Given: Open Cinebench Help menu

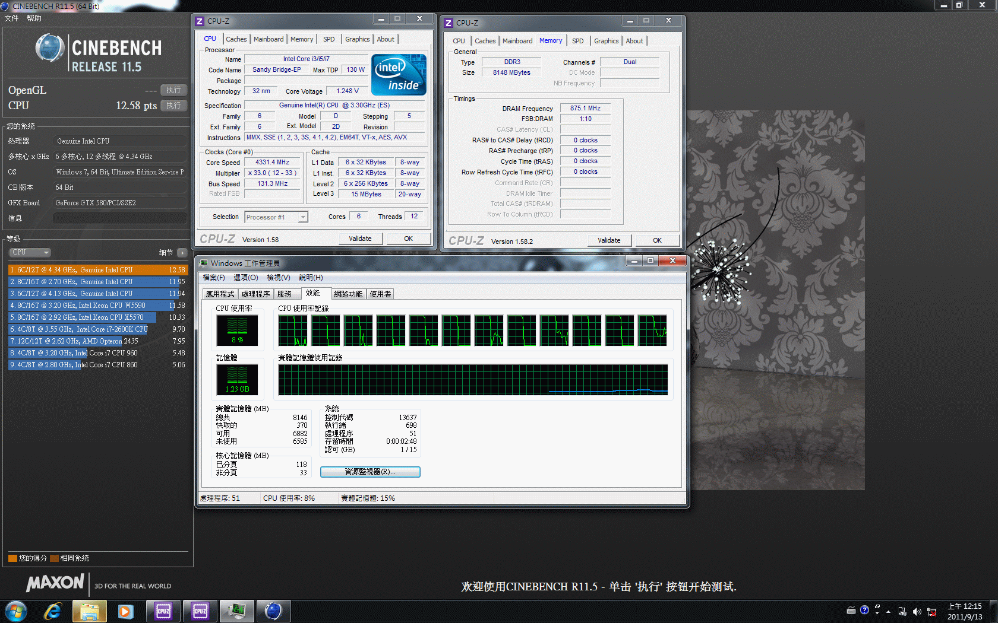Looking at the screenshot, I should 34,18.
